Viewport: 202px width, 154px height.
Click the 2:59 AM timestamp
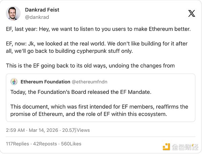(15, 130)
